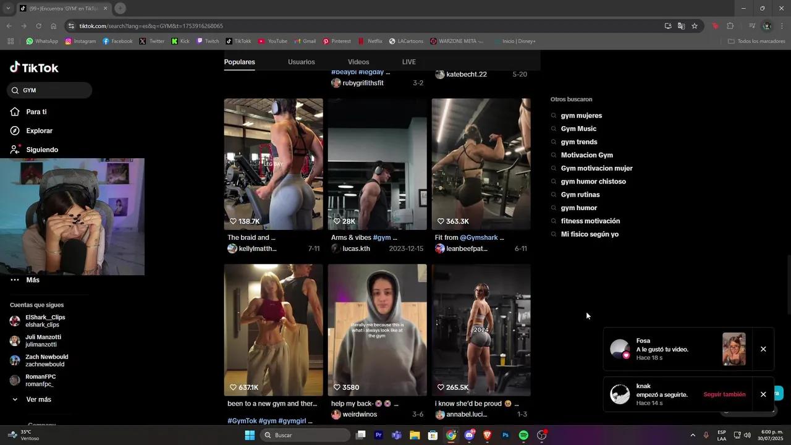Screen dimensions: 791x445
Task: Click Seguir también button
Action: (x=724, y=394)
